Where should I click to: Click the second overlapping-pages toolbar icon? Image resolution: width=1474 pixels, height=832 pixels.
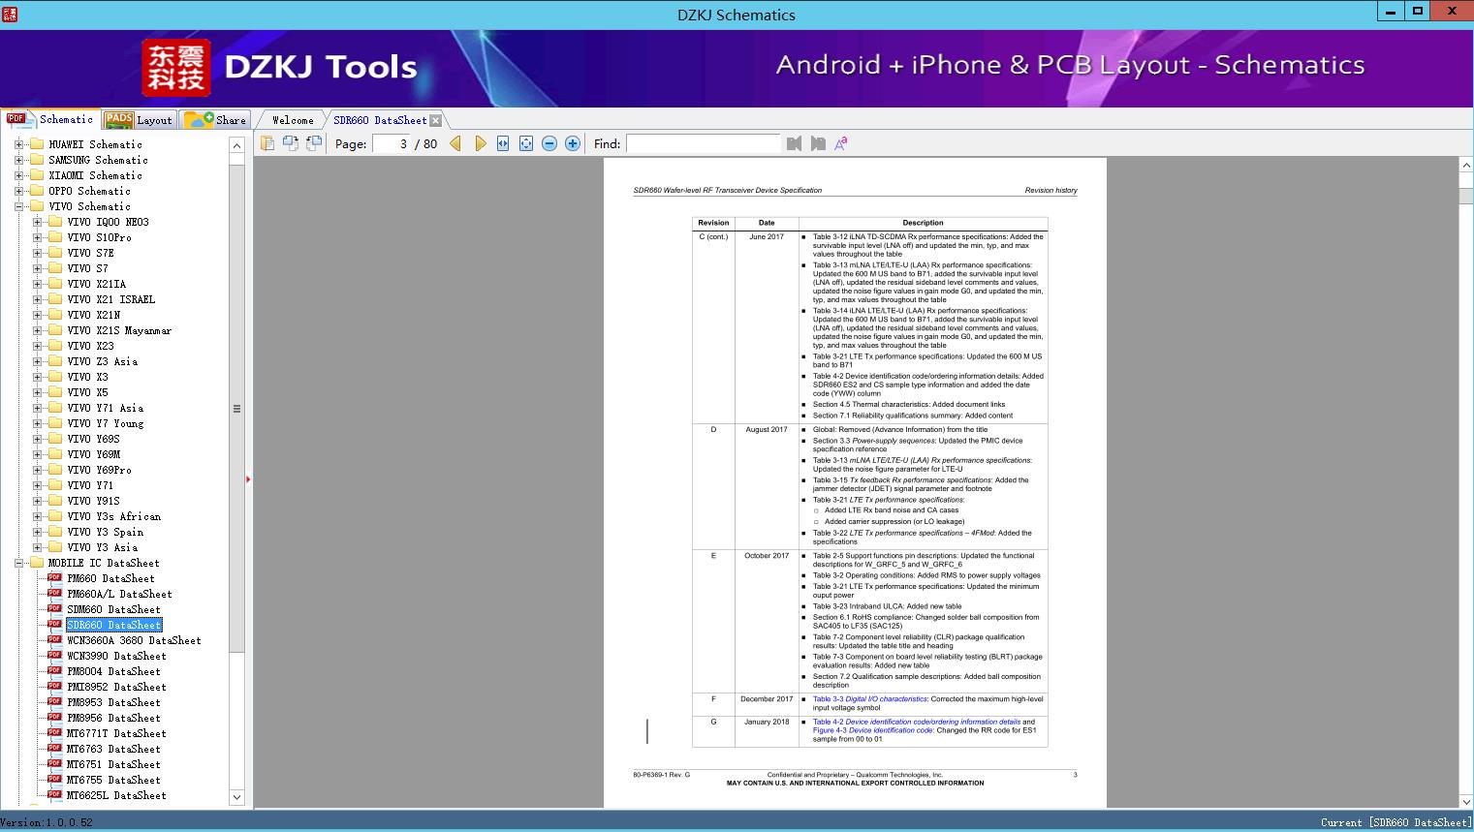(291, 144)
